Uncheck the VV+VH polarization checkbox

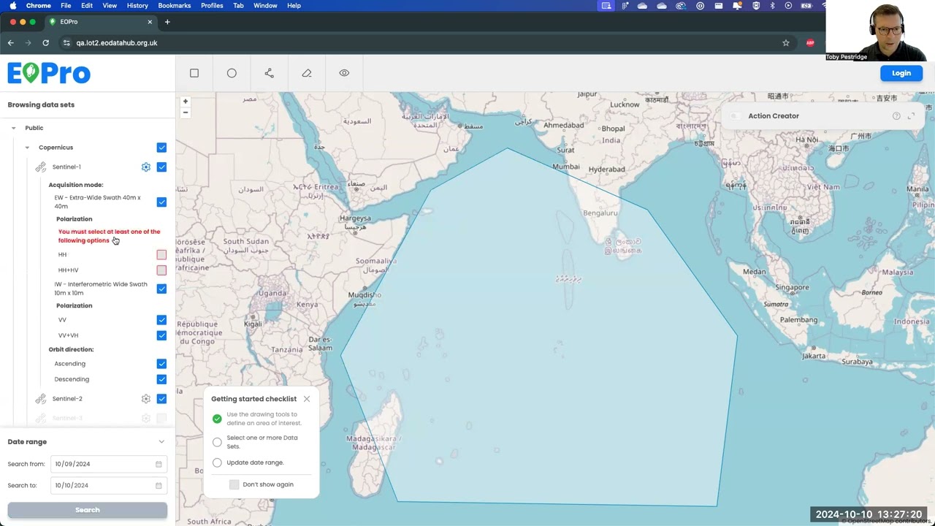coord(161,335)
